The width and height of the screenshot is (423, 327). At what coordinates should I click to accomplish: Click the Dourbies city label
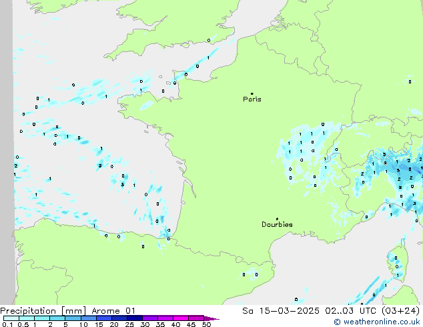click(277, 224)
